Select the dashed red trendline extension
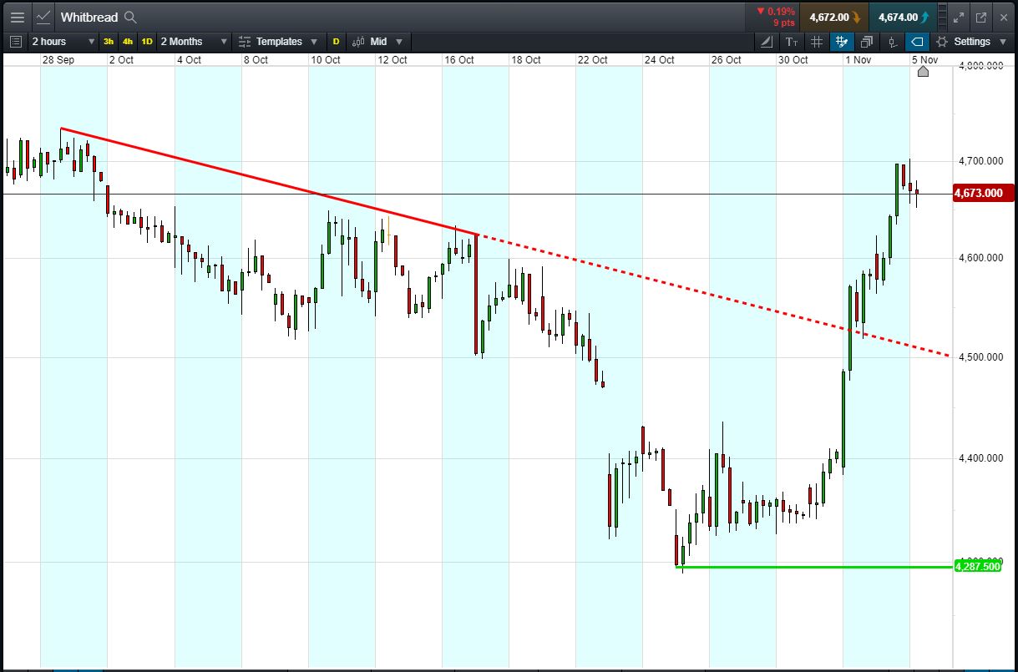The width and height of the screenshot is (1018, 672). [714, 296]
